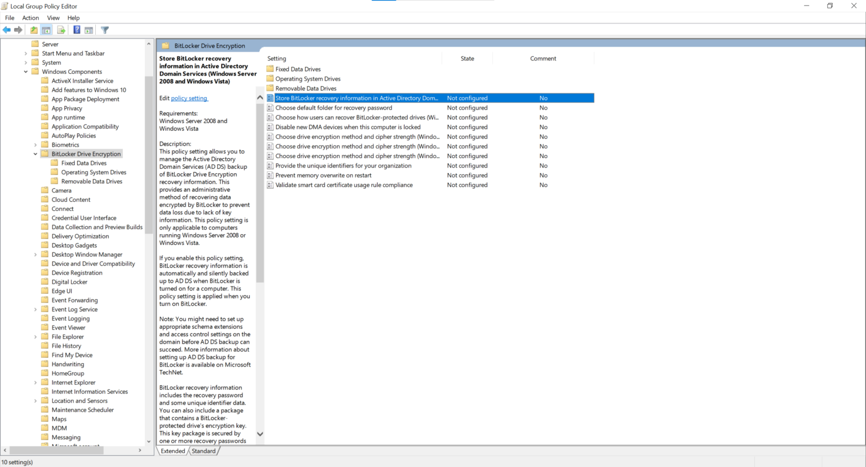This screenshot has width=866, height=467.
Task: Navigate back using the Back arrow icon
Action: (x=6, y=29)
